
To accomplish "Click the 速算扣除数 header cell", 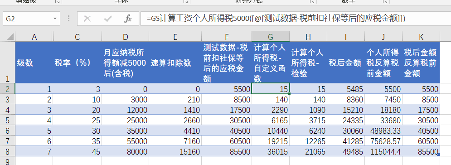I will (175, 63).
